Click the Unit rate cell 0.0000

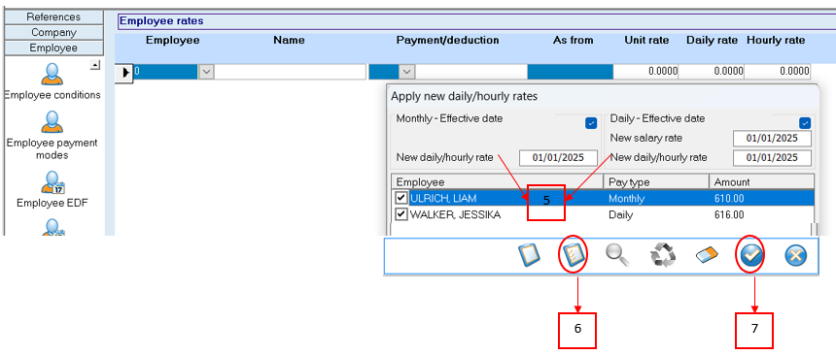645,72
